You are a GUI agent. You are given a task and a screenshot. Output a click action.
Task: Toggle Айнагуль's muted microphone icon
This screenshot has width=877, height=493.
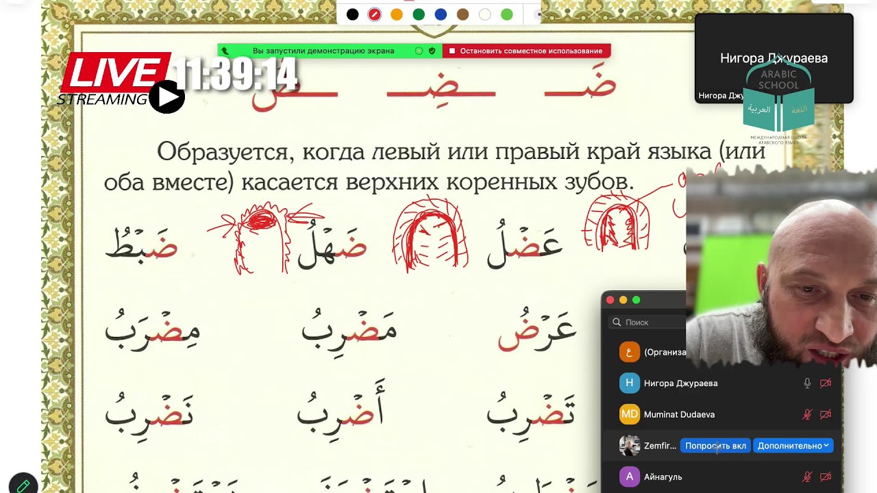[x=807, y=477]
